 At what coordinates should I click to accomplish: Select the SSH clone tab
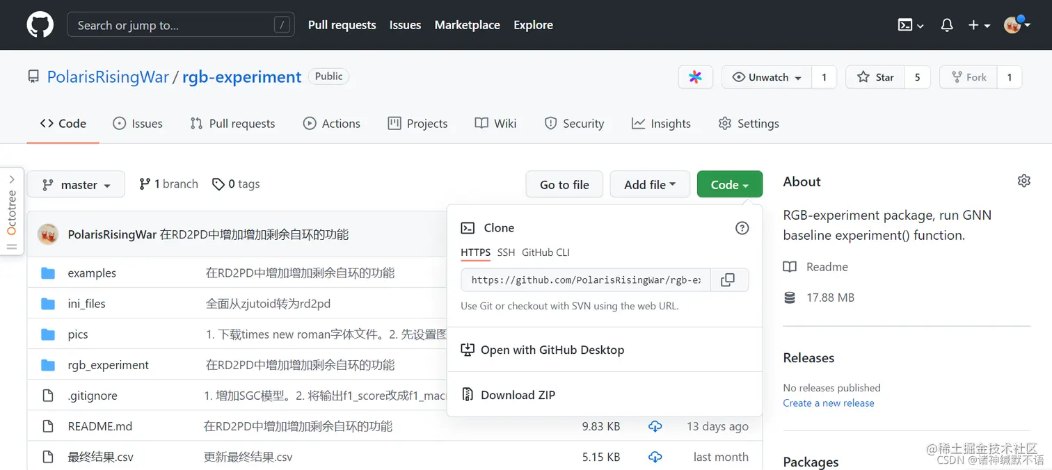pyautogui.click(x=506, y=252)
